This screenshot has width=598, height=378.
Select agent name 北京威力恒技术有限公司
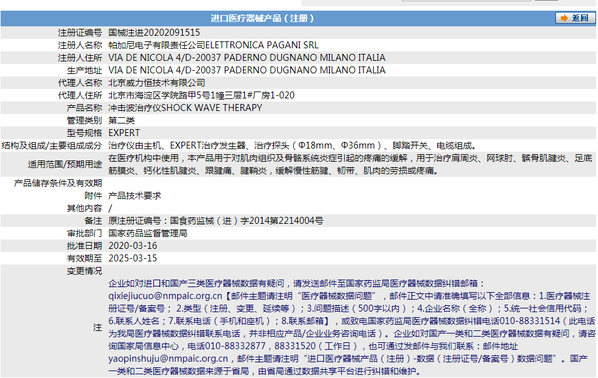pos(157,83)
